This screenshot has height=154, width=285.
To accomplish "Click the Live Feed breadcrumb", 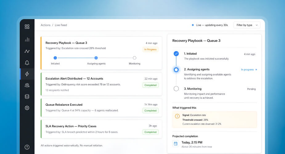I will click(61, 25).
